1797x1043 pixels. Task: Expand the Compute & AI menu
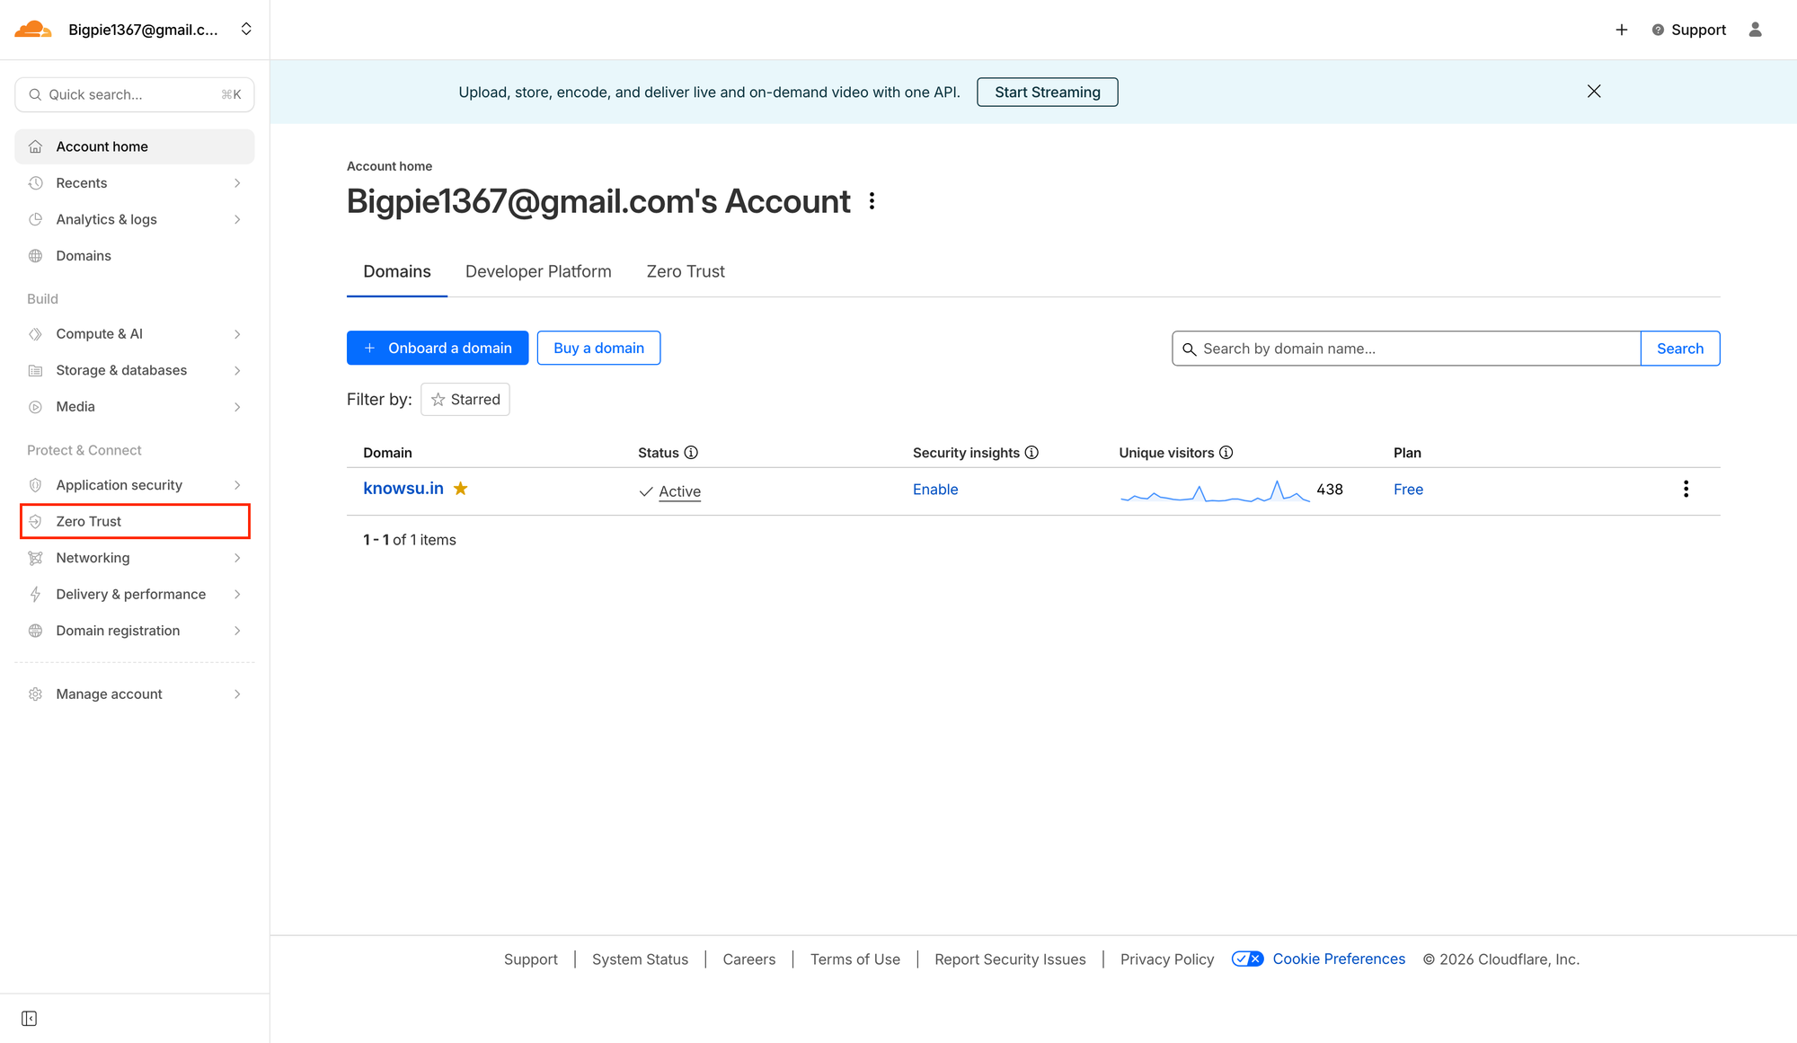click(x=135, y=333)
